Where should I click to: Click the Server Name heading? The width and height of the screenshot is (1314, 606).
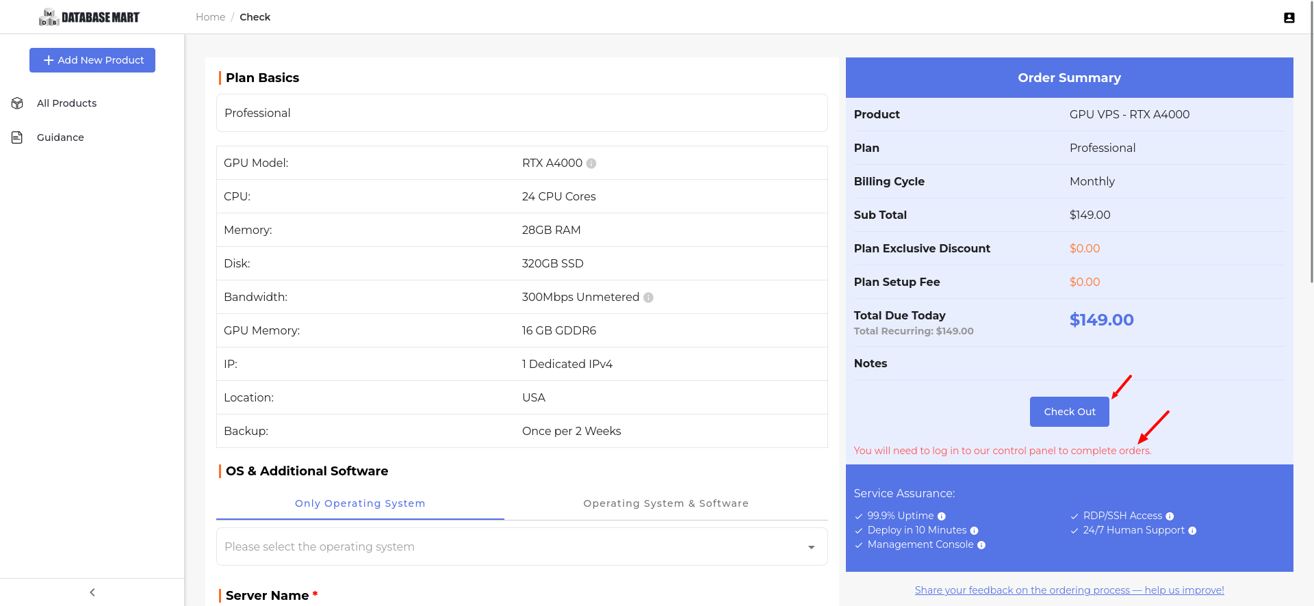coord(268,596)
